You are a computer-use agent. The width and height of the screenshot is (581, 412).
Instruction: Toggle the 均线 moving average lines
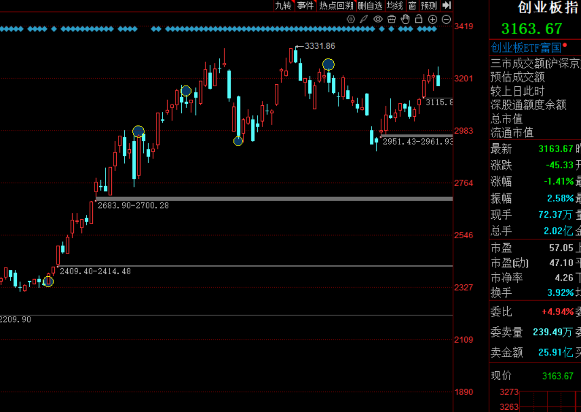click(x=395, y=5)
